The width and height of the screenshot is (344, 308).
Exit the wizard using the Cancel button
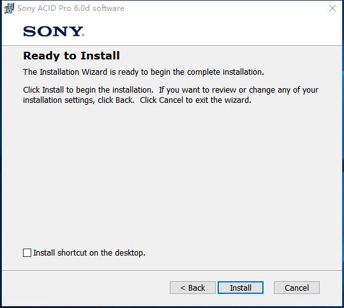(x=297, y=288)
